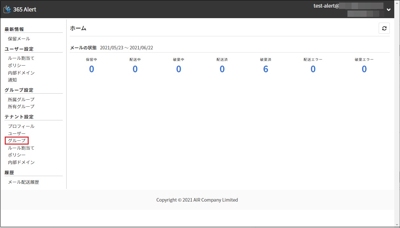The image size is (400, 228).
Task: Open ルール割当て under テナント設定
Action: pyautogui.click(x=21, y=148)
